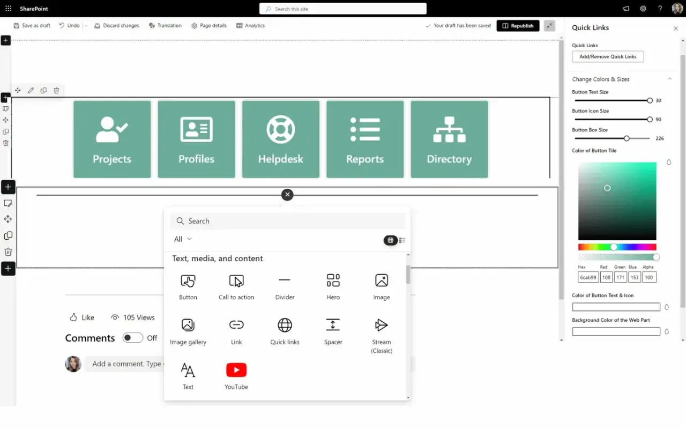
Task: Click the 105 Views counter
Action: tap(133, 317)
